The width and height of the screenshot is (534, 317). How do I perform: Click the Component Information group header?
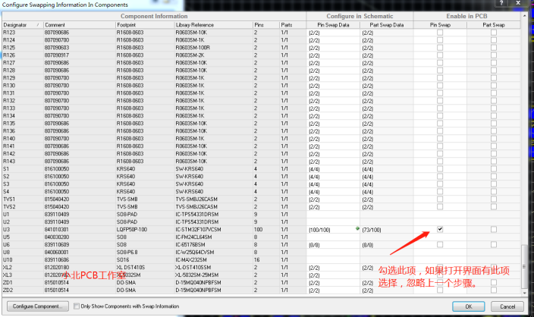point(154,16)
